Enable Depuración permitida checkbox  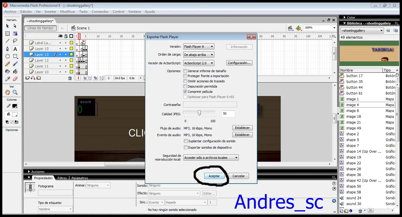click(x=185, y=86)
